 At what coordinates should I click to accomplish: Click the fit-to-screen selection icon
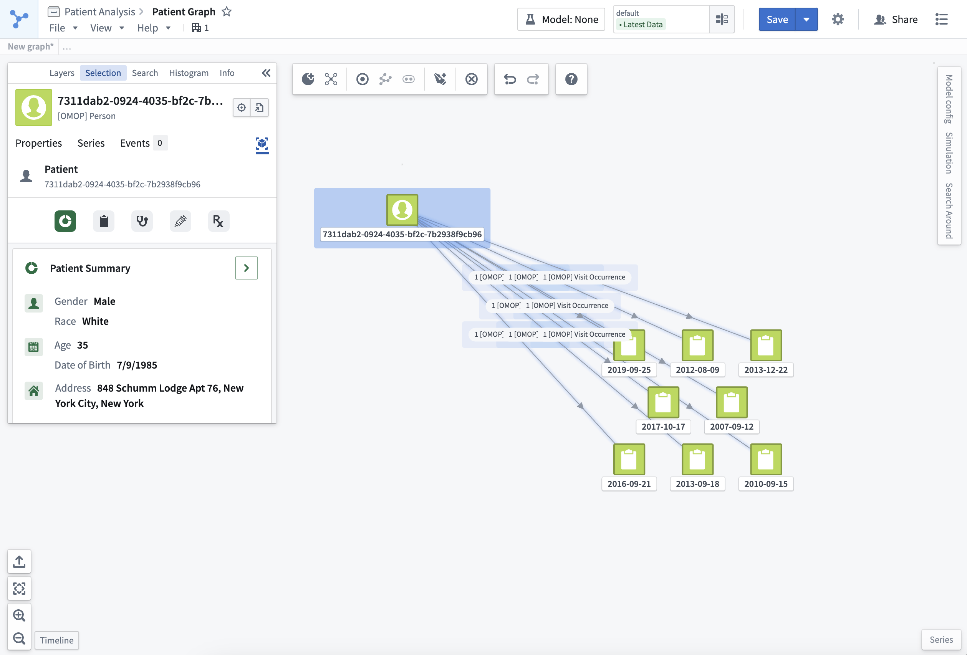(x=19, y=589)
